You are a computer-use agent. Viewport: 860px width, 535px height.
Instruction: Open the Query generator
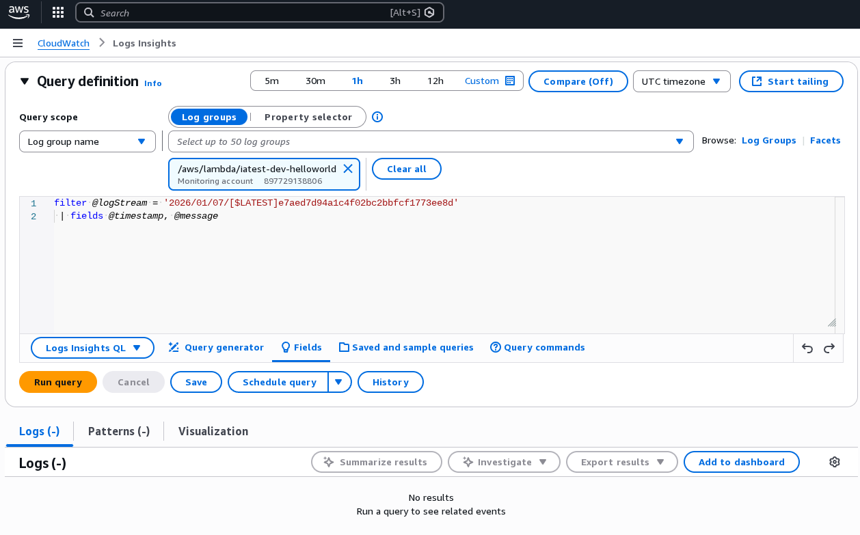pos(216,347)
